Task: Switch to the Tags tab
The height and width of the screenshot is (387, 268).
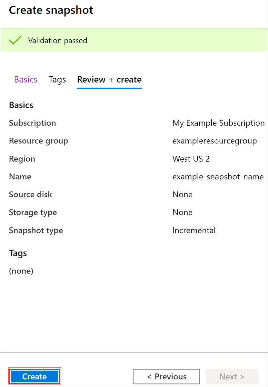Action: (x=57, y=80)
